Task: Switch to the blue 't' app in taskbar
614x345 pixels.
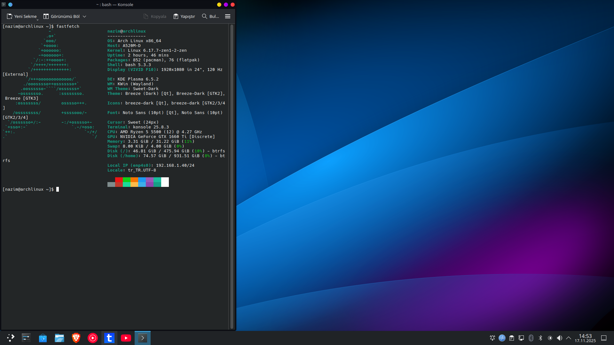Action: coord(109,338)
